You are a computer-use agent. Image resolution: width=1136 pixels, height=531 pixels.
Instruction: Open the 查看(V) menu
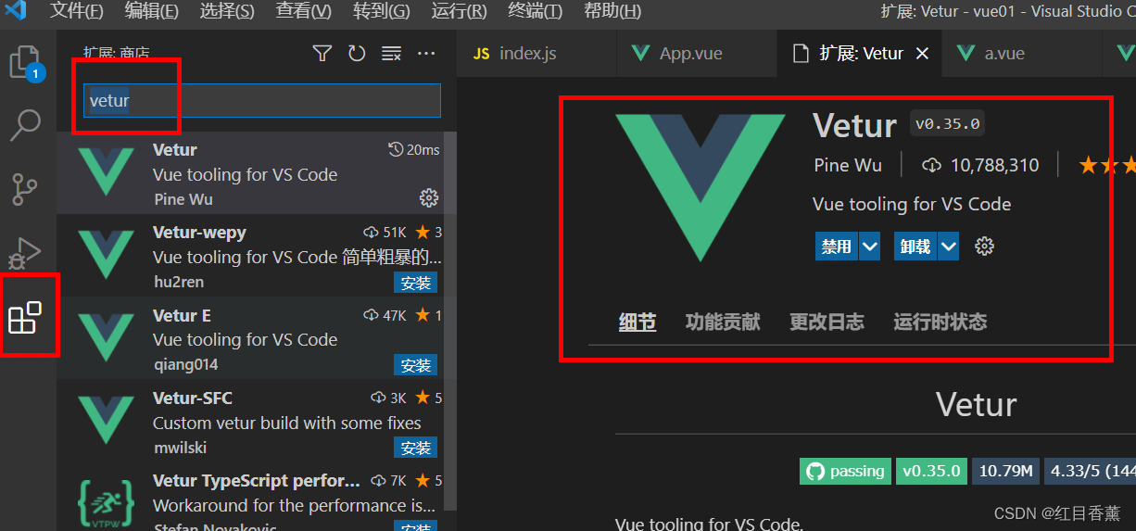tap(304, 11)
